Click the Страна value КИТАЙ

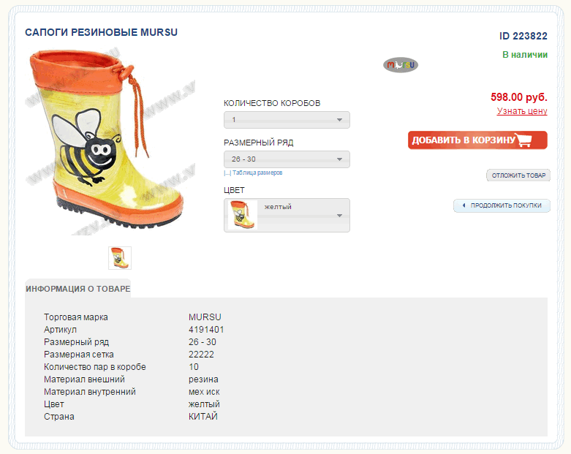click(203, 417)
